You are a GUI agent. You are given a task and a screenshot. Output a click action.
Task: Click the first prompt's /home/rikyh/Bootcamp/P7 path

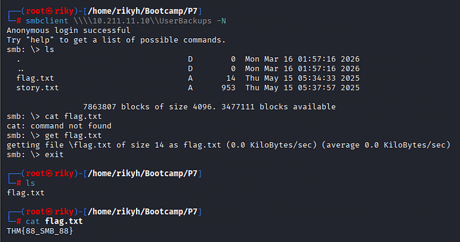pyautogui.click(x=143, y=11)
